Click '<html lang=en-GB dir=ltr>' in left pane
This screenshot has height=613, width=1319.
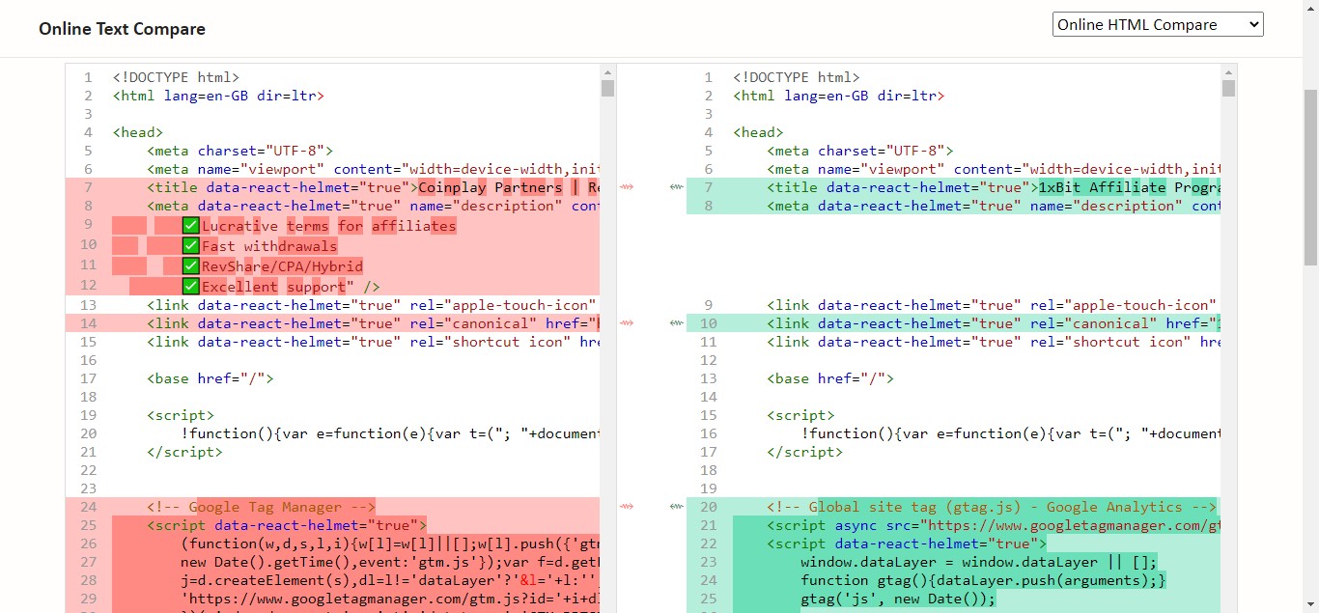pos(218,96)
